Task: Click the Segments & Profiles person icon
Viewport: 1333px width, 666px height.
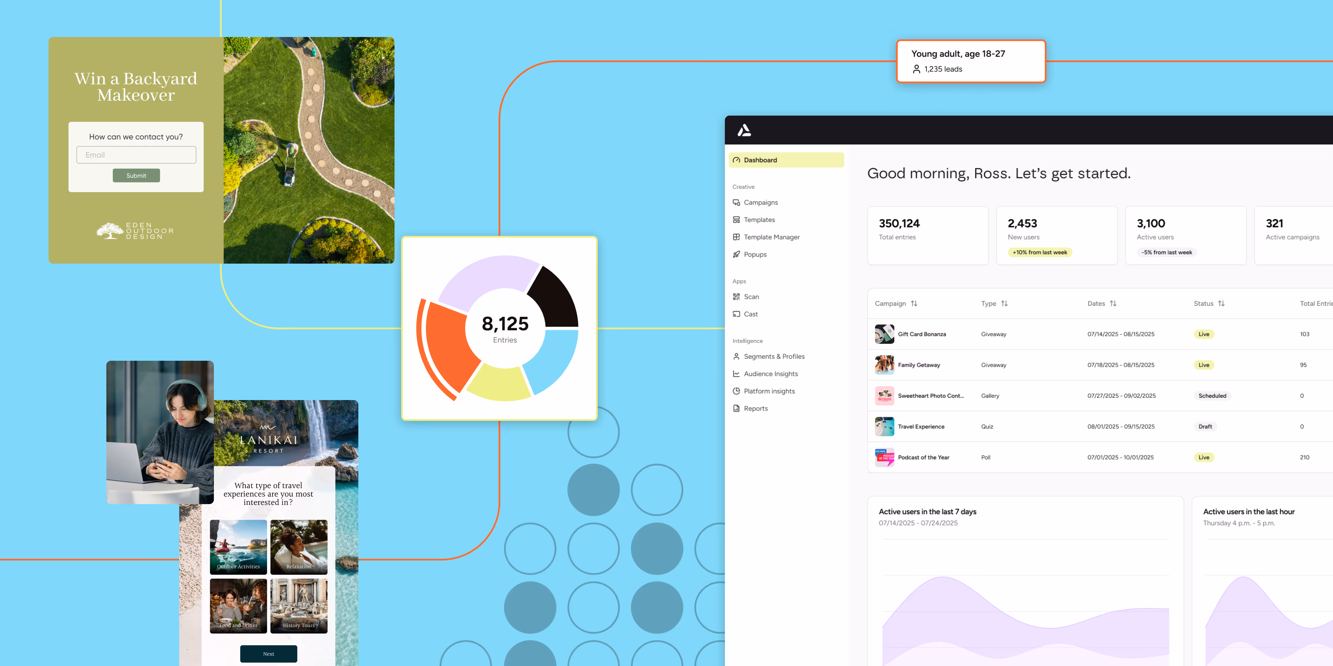Action: [x=736, y=356]
